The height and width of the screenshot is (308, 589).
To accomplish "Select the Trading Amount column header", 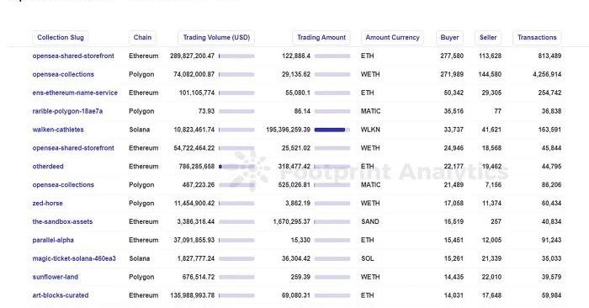I will pos(321,38).
